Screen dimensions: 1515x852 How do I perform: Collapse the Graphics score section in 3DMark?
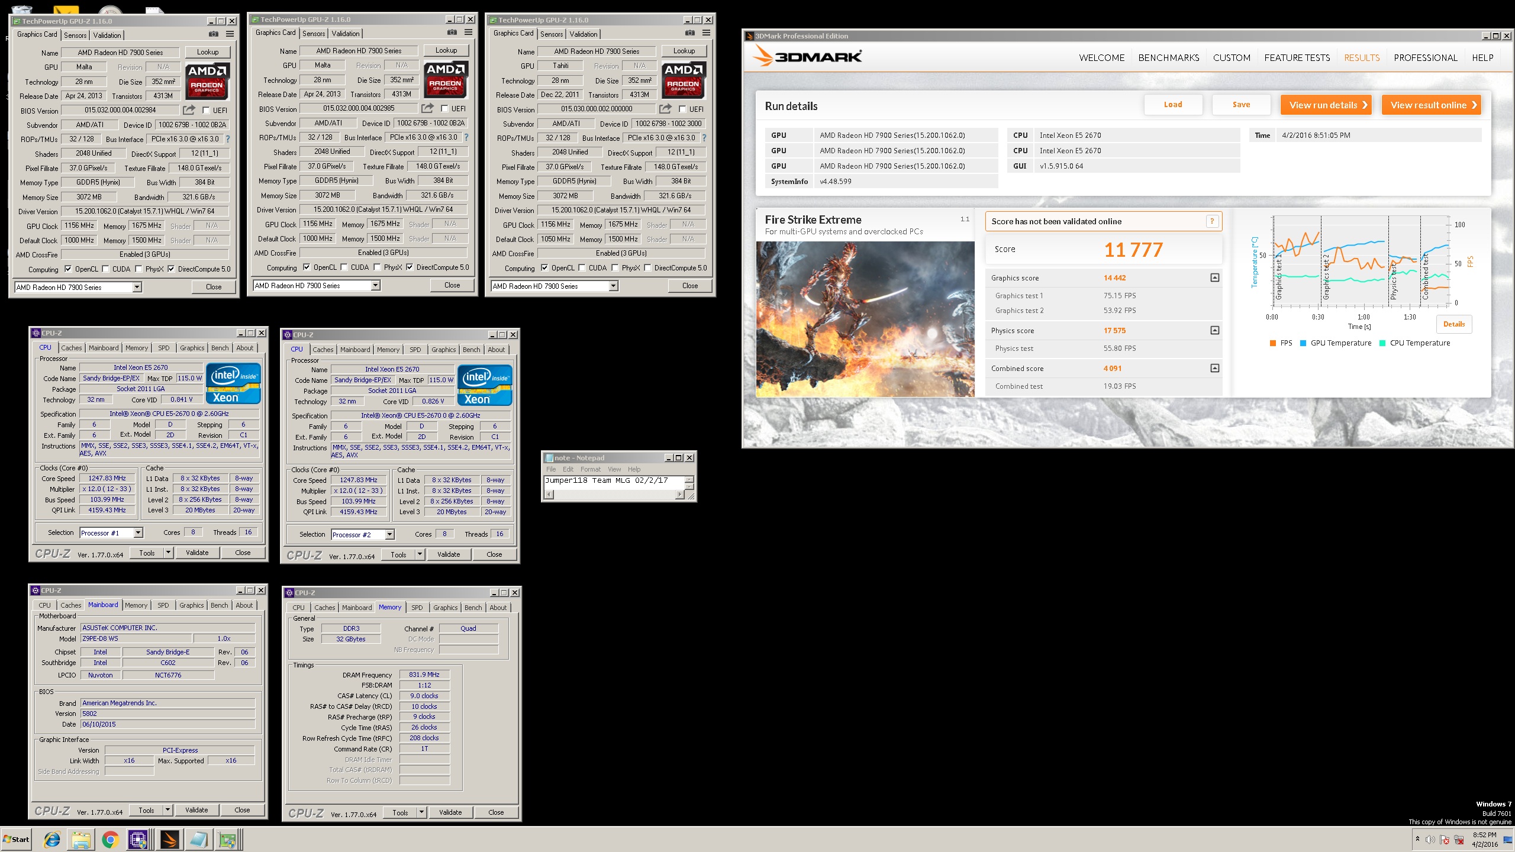pos(1214,277)
